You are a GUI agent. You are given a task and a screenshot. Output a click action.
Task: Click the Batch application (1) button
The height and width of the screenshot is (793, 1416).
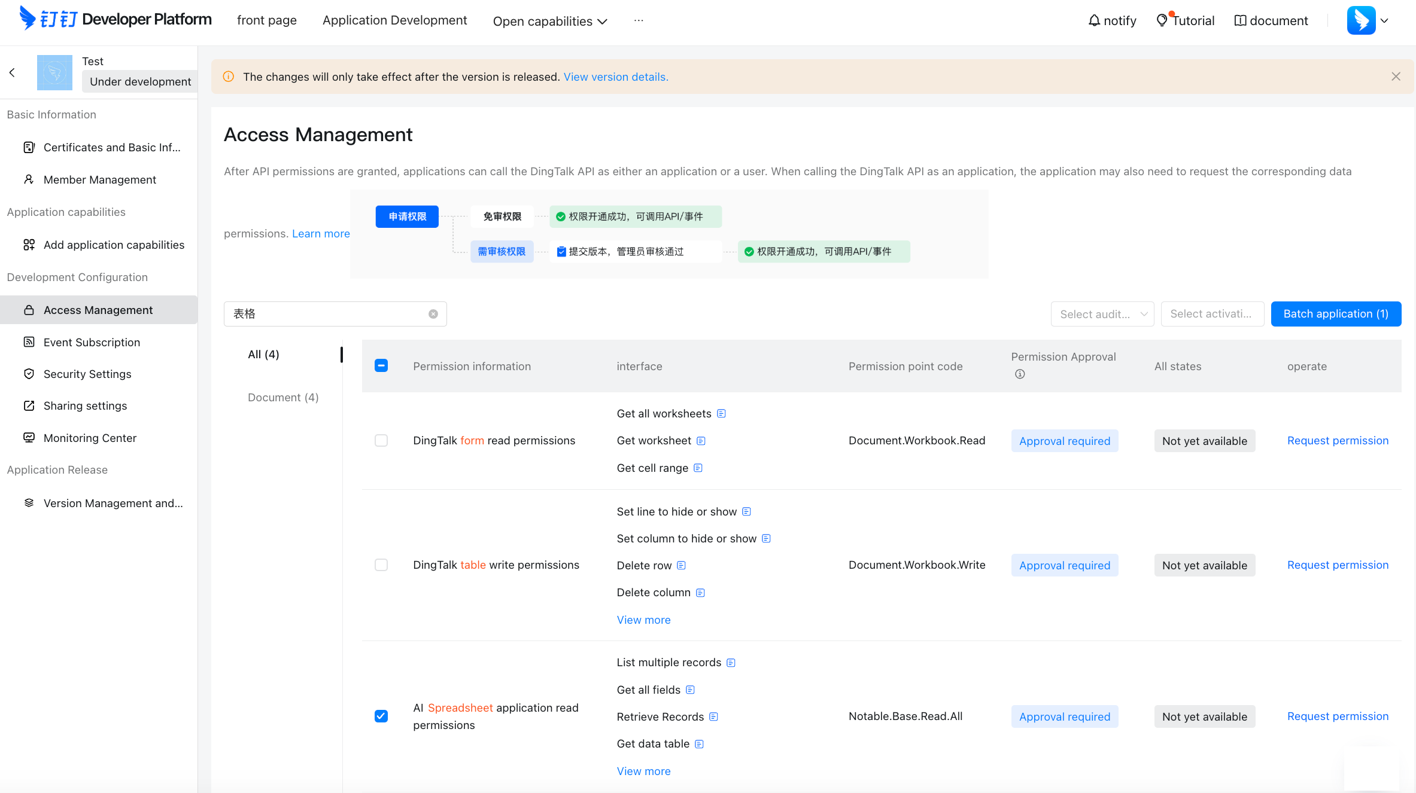click(x=1336, y=314)
